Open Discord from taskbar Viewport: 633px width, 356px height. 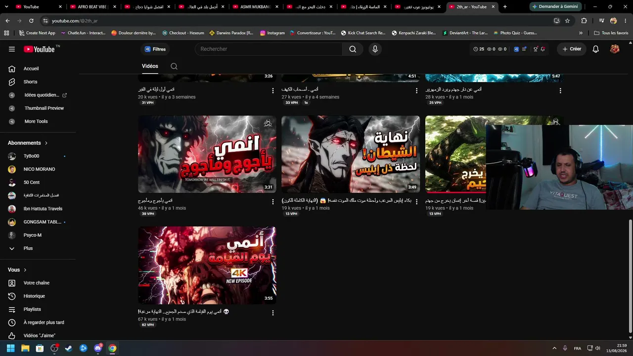coord(98,348)
